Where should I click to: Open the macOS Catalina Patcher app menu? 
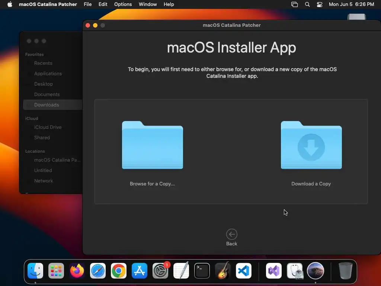click(x=48, y=4)
